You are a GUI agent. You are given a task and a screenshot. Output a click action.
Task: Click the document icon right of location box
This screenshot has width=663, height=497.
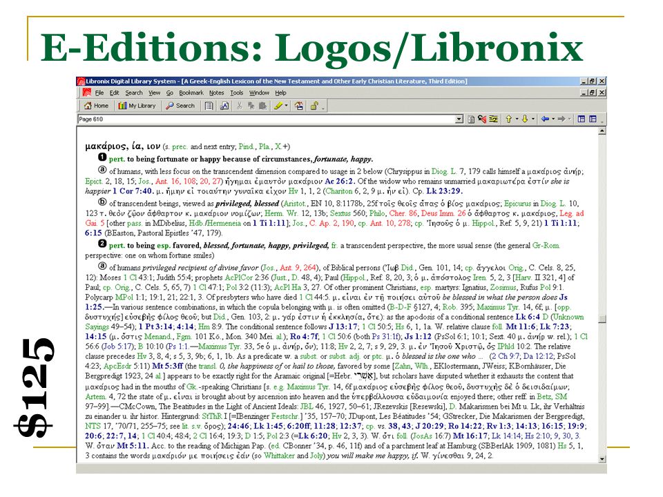tap(471, 119)
